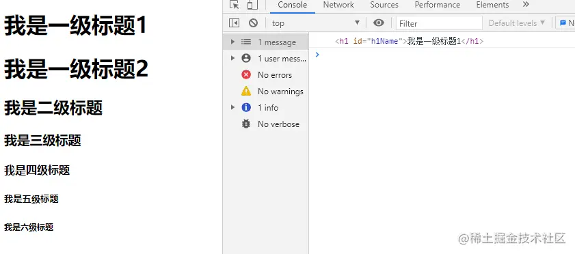Click the logged h1Name element output
This screenshot has height=254, width=575.
pyautogui.click(x=410, y=42)
